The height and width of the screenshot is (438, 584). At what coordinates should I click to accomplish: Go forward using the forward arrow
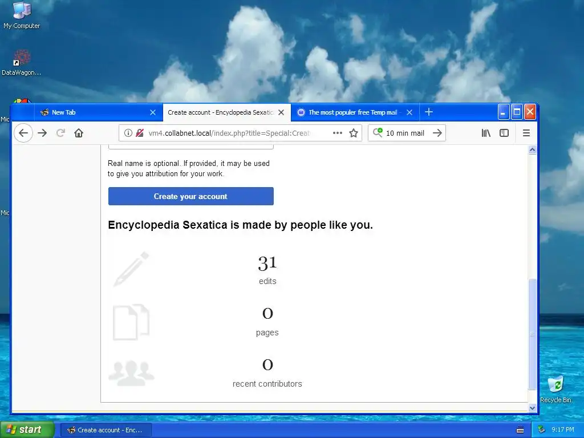[x=42, y=133]
